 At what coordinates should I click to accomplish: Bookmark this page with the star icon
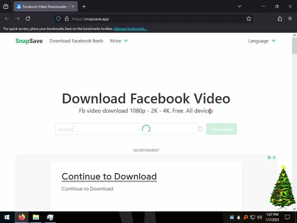click(249, 19)
